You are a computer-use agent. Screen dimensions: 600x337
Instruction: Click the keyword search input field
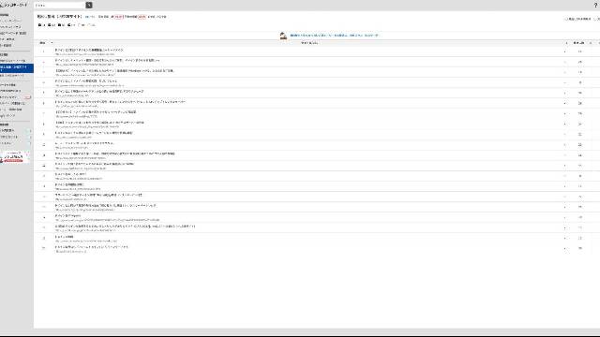click(x=59, y=5)
